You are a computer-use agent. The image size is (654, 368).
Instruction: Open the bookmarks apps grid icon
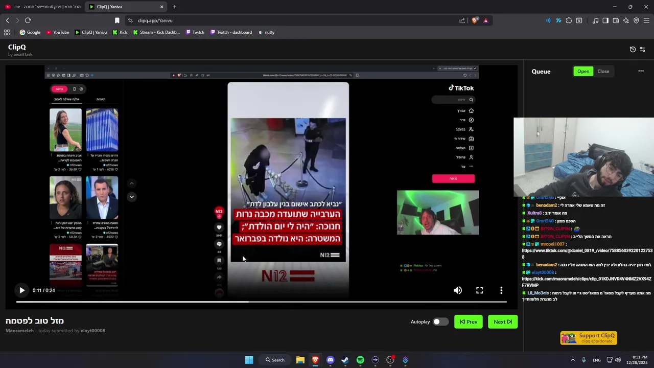click(7, 32)
